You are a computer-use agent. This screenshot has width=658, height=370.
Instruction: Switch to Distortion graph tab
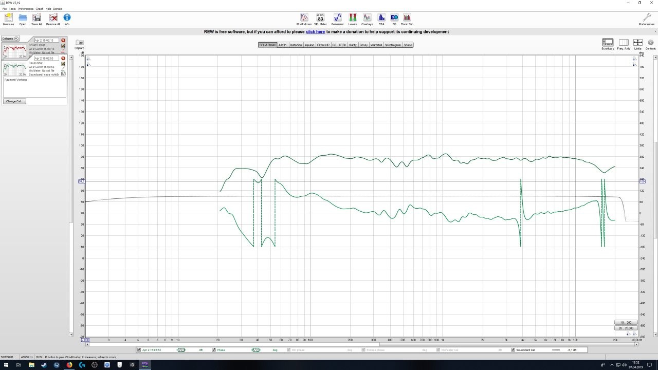tap(296, 45)
